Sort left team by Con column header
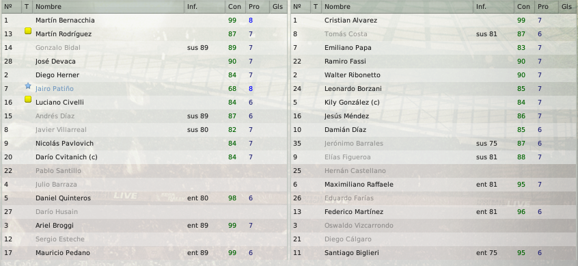Viewport: 578px width, 266px height. (235, 7)
